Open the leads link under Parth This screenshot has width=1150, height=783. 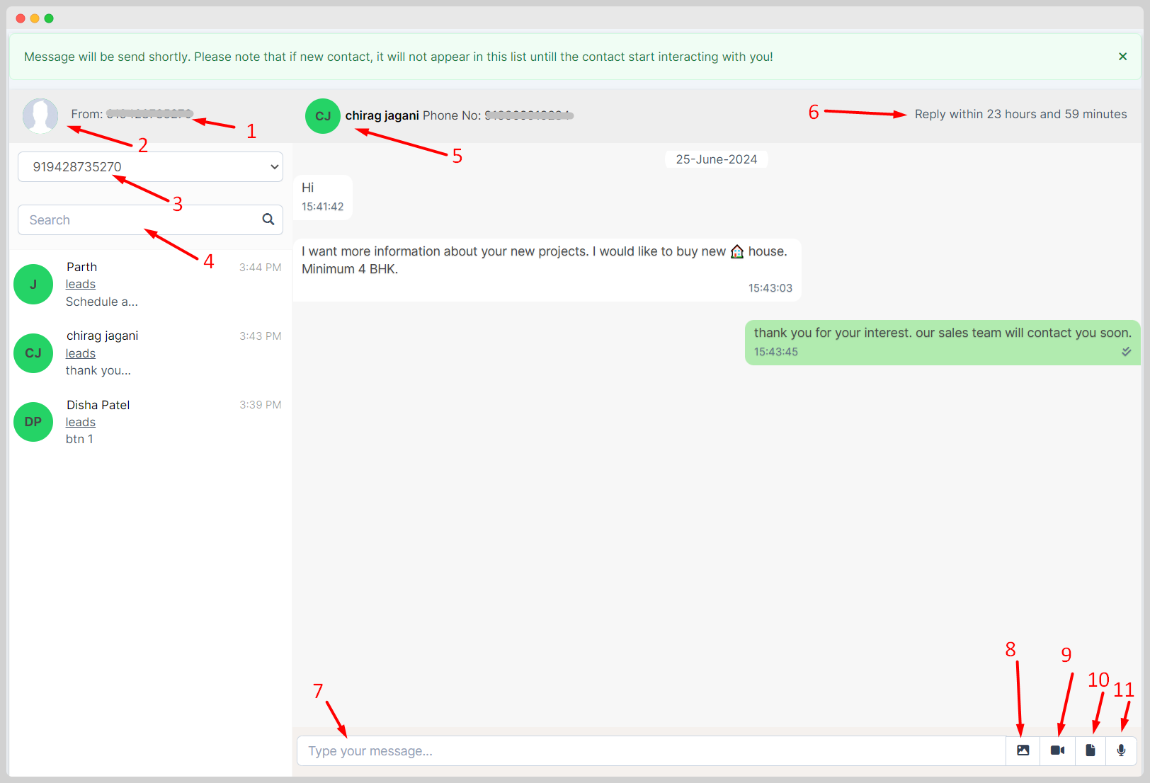click(x=80, y=283)
